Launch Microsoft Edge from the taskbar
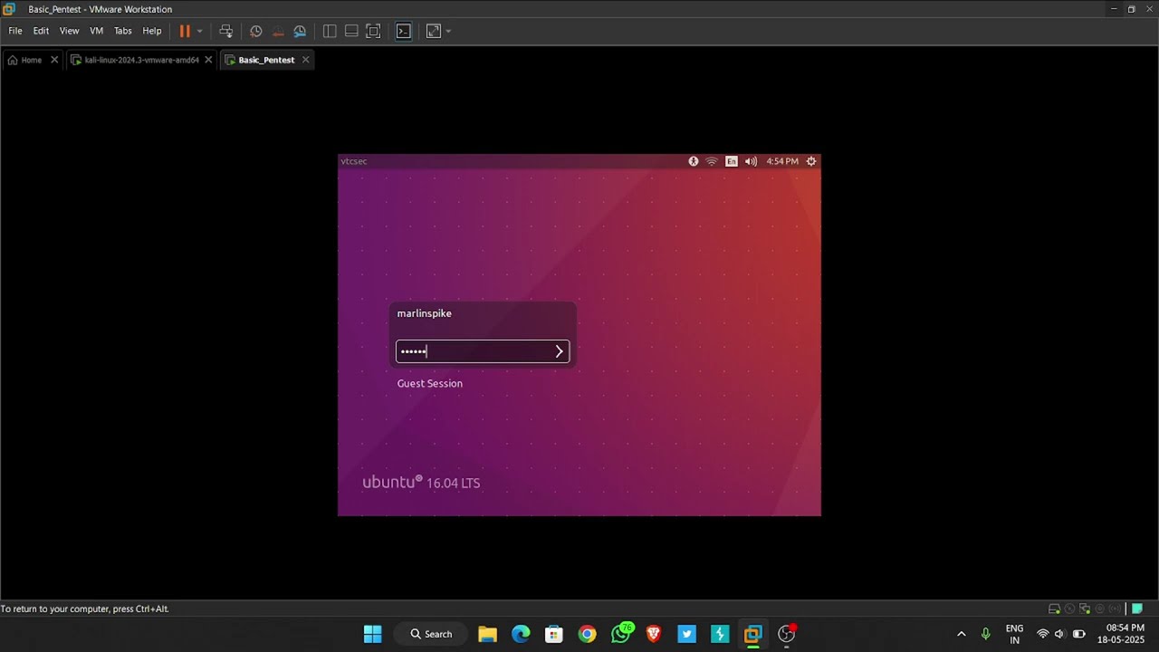Image resolution: width=1159 pixels, height=652 pixels. coord(521,634)
